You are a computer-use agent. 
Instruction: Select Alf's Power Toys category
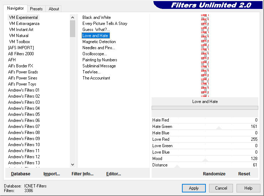[22, 84]
